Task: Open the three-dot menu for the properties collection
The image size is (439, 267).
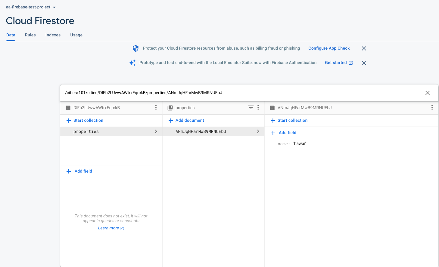Action: (x=258, y=107)
